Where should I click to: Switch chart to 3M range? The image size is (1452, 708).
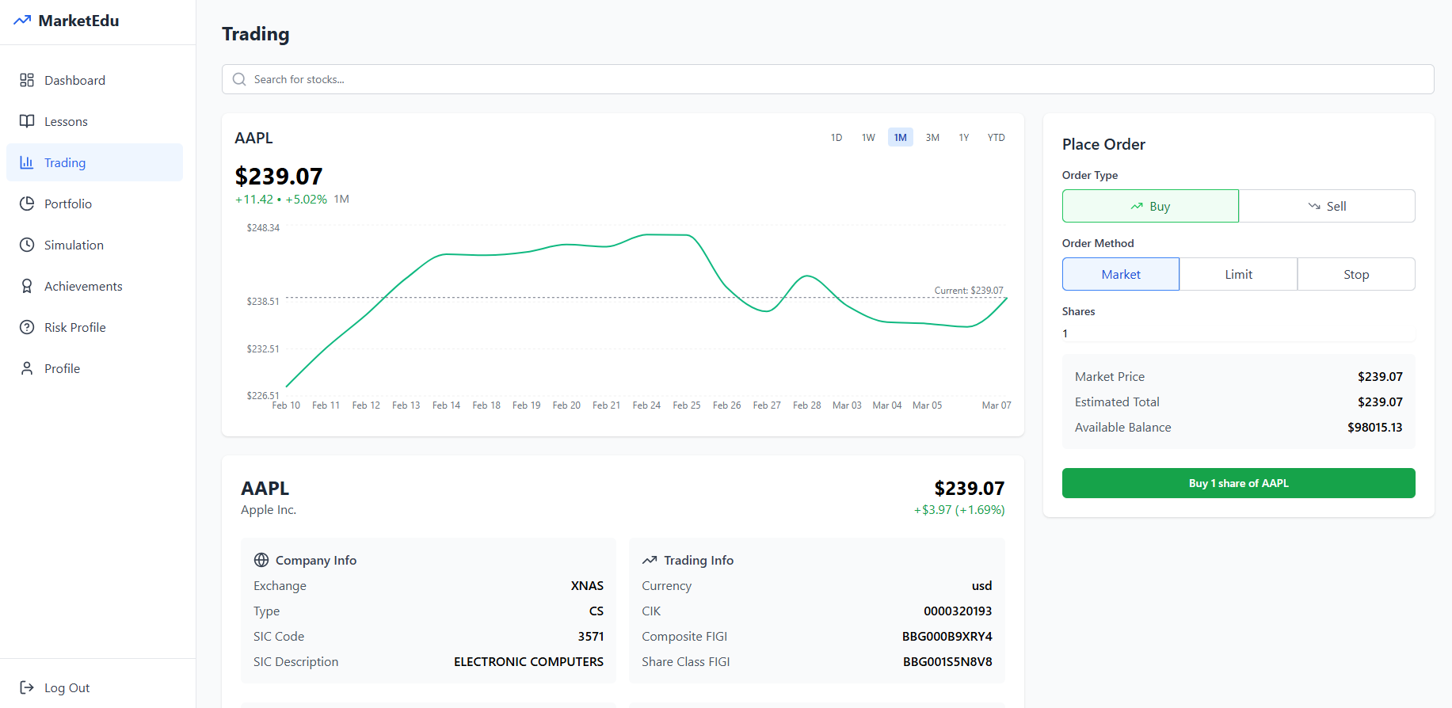(932, 138)
